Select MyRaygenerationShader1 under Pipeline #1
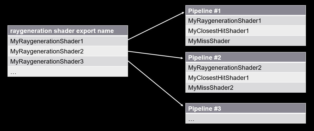The image size is (314, 131). click(245, 21)
